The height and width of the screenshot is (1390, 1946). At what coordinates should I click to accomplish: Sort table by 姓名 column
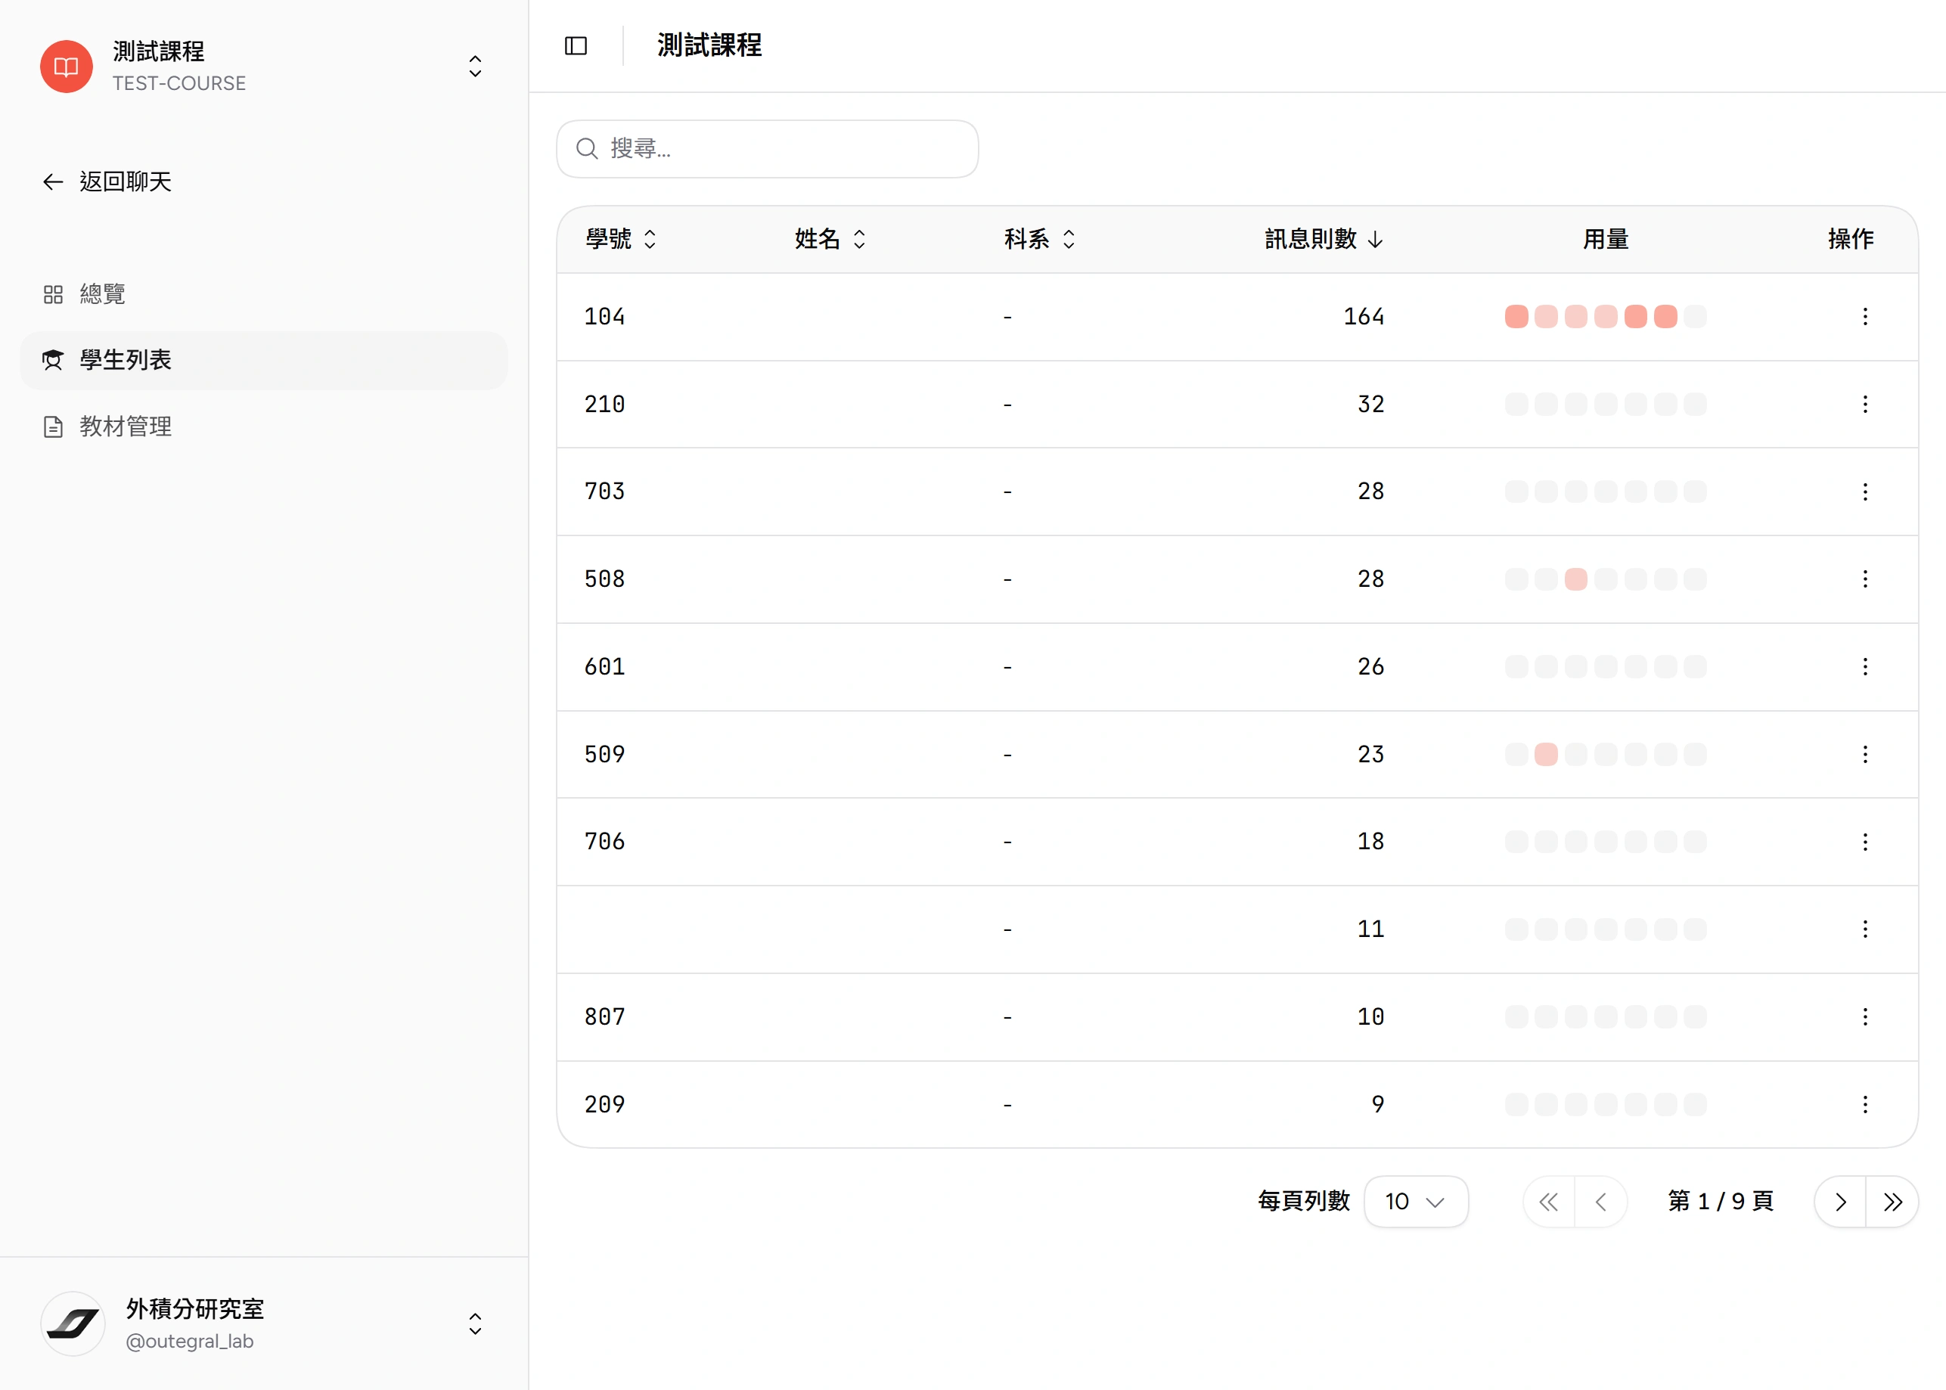(830, 239)
